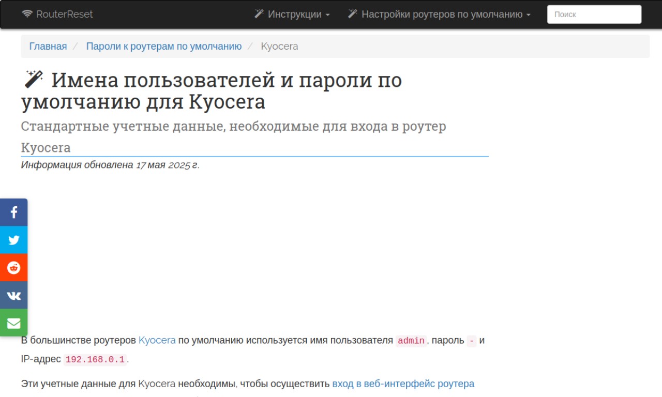Follow the Kyocera link in paragraph
Screen dimensions: 662x397
point(157,340)
